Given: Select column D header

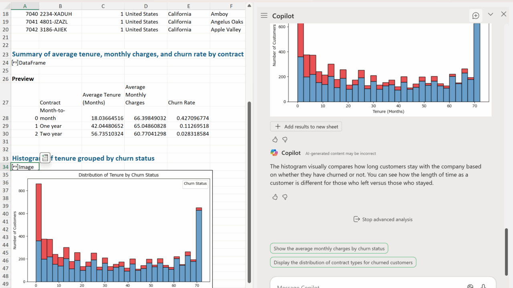Looking at the screenshot, I should click(145, 6).
